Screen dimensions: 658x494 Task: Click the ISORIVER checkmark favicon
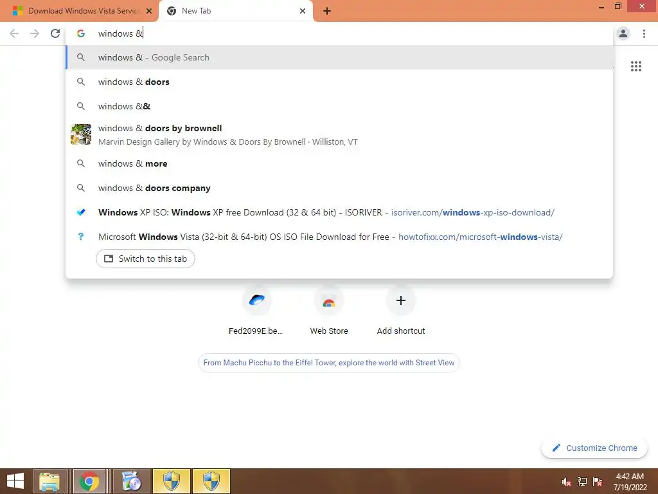pos(81,212)
